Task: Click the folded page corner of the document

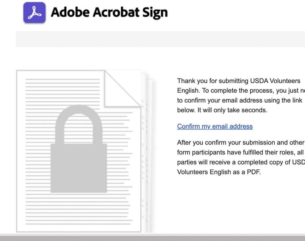Action: [x=123, y=89]
